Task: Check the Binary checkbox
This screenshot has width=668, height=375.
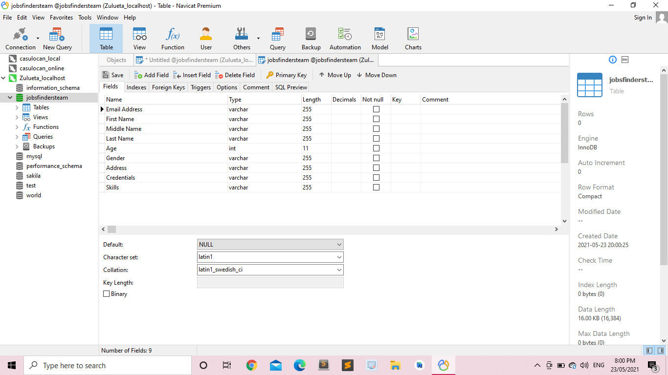Action: pos(107,294)
